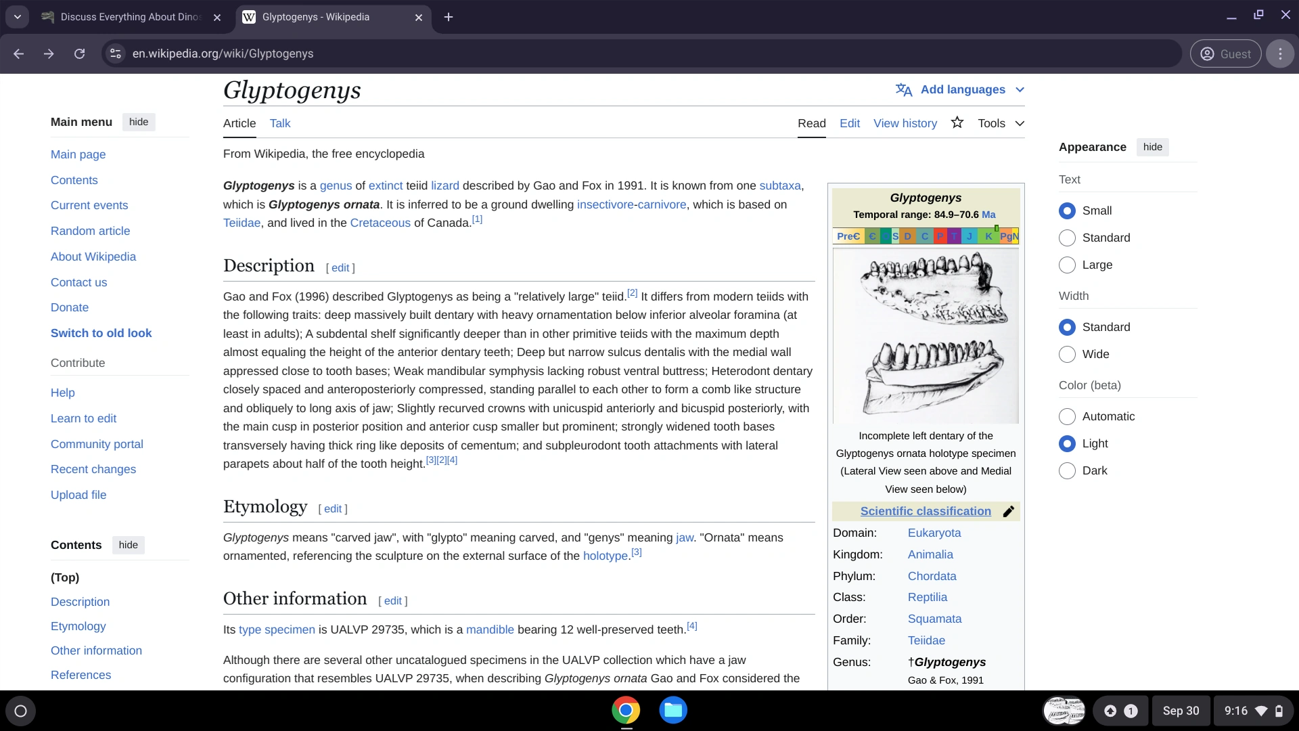Open tab search chevron in tab strip

point(17,17)
